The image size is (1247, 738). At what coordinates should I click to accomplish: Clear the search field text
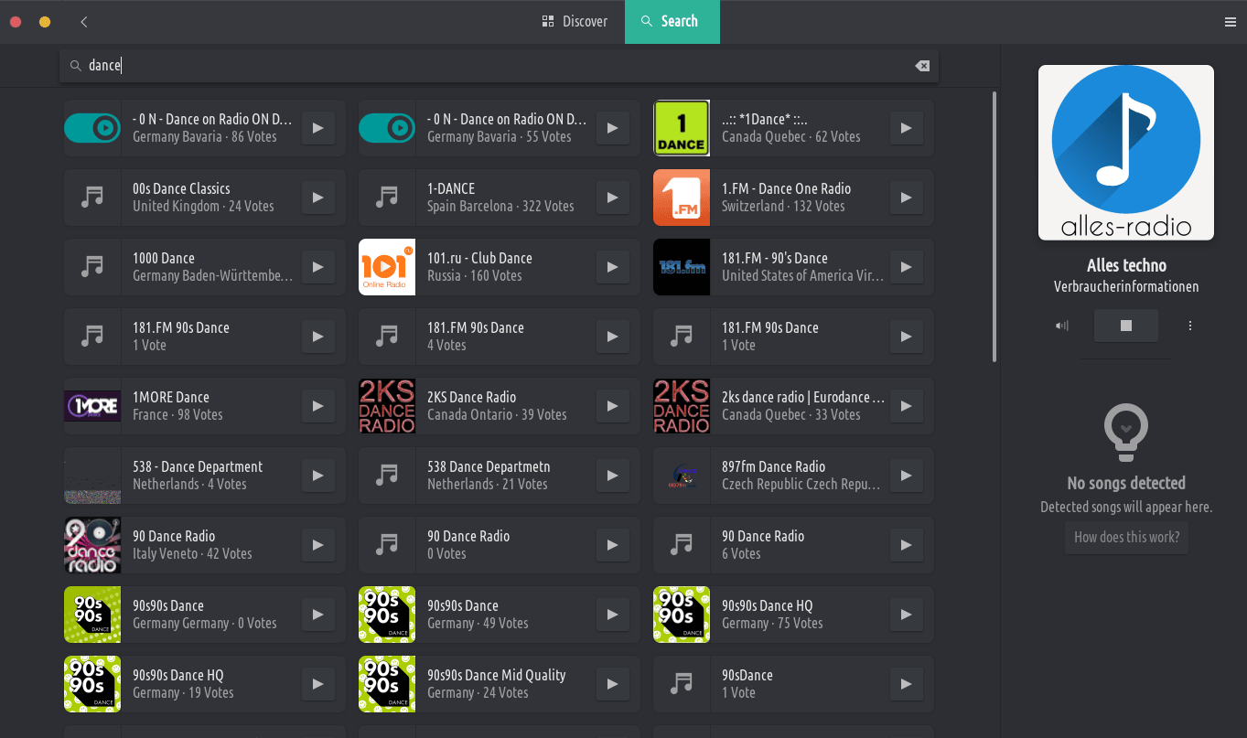922,66
